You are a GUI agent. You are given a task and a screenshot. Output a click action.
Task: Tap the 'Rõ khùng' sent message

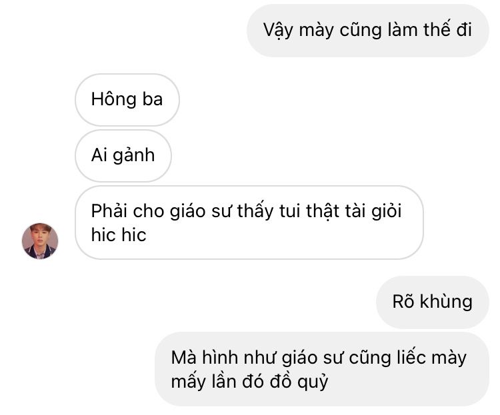[433, 302]
